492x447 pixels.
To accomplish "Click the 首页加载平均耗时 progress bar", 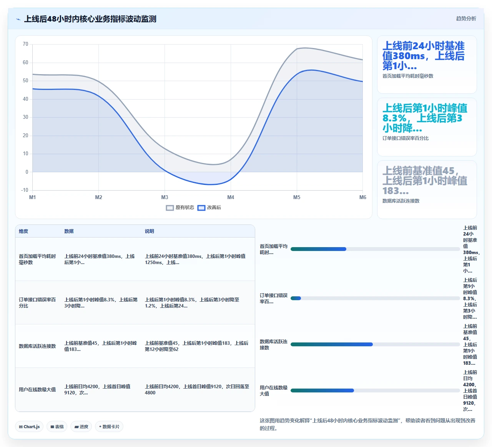I will (x=375, y=249).
